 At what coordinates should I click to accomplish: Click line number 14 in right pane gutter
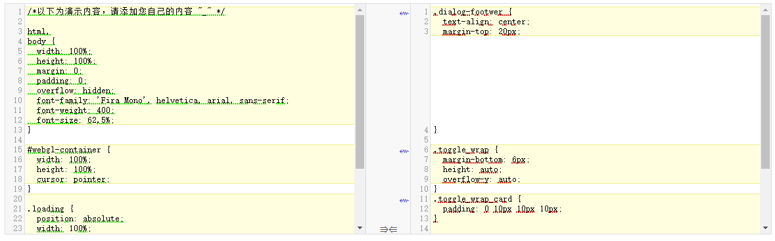423,229
